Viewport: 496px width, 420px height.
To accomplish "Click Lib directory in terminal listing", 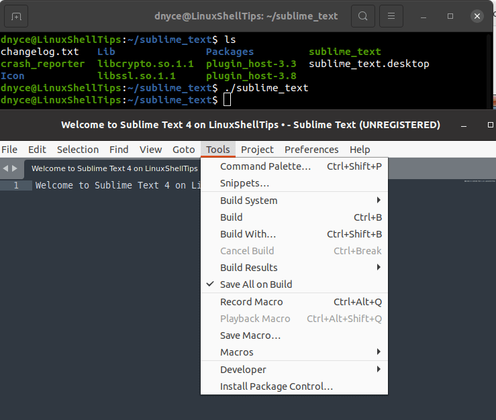I will click(106, 52).
